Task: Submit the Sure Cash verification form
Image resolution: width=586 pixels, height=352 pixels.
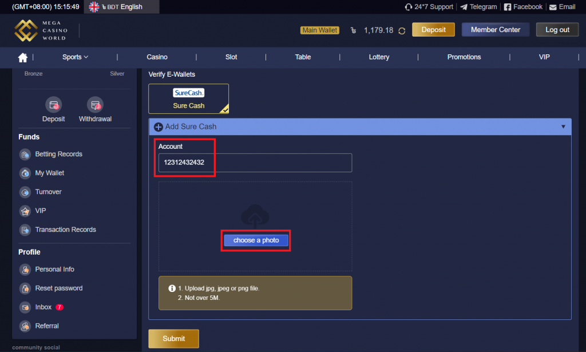Action: [174, 338]
